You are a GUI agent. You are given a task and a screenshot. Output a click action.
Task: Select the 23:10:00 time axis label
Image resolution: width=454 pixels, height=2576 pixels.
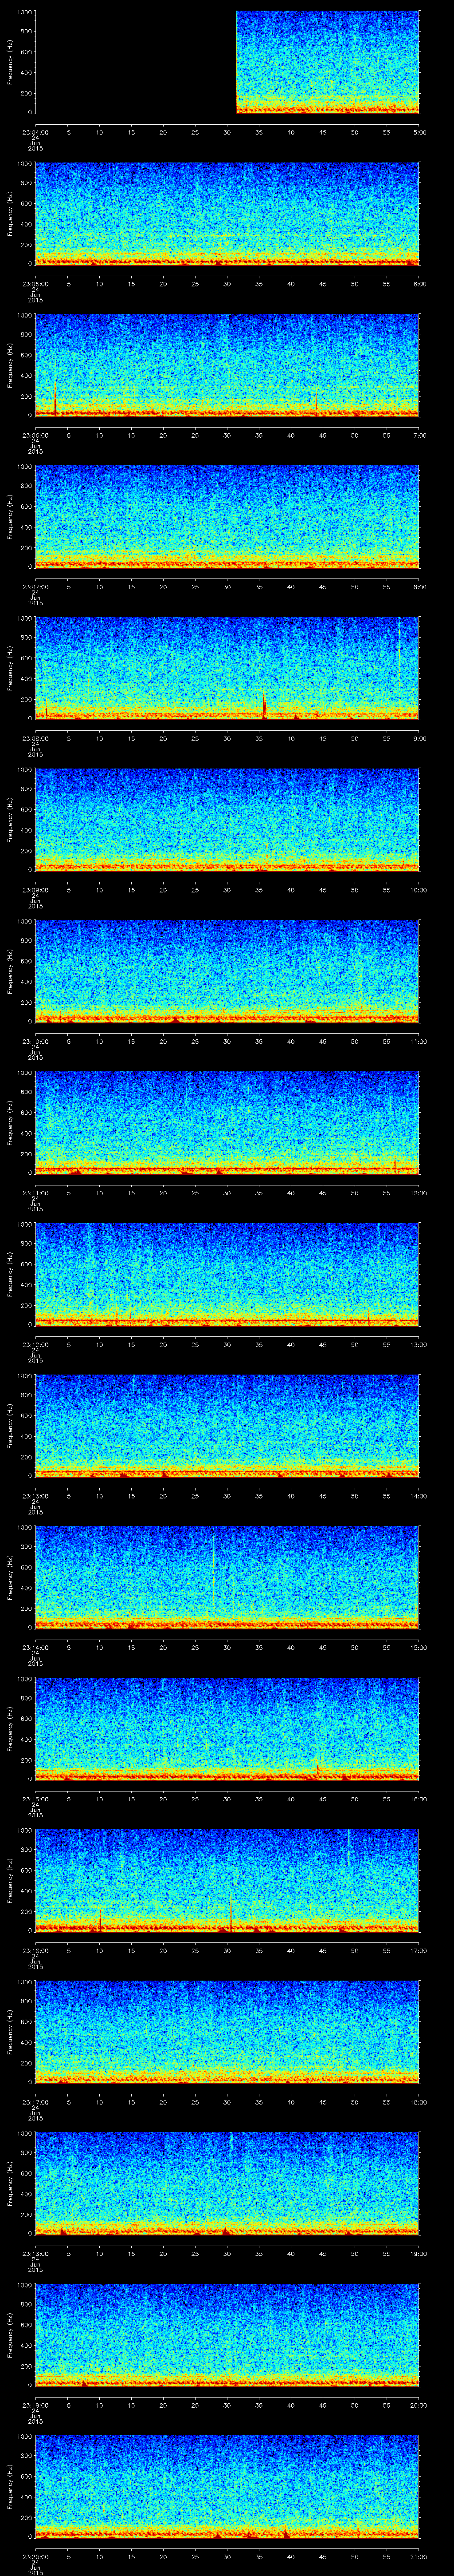coord(35,1041)
